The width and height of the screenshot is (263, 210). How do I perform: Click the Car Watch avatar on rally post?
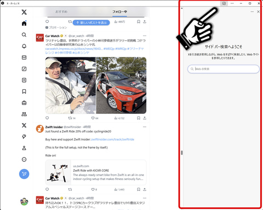point(40,38)
